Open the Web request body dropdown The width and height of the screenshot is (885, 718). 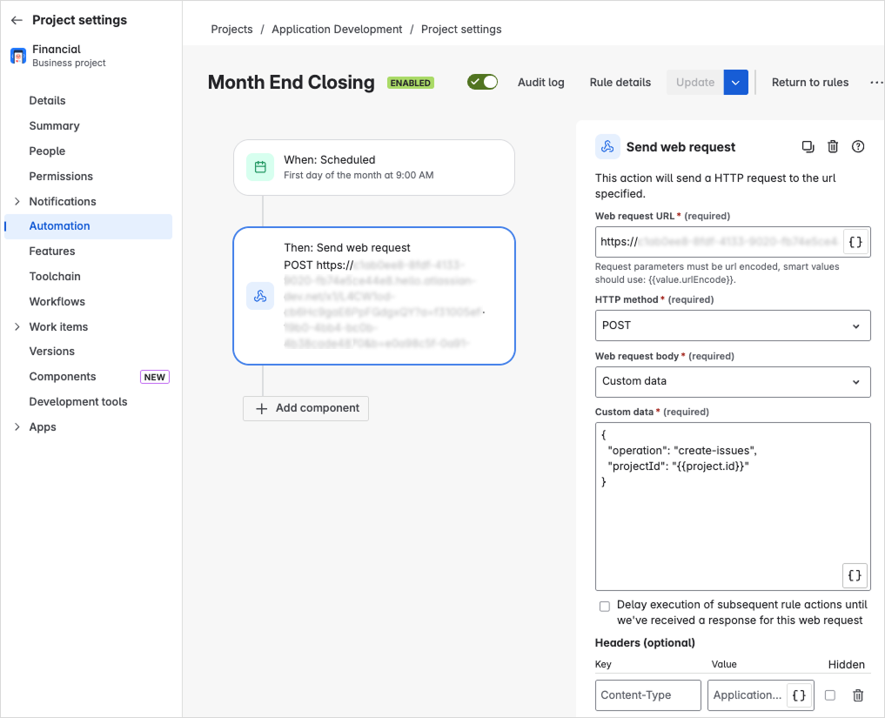(x=732, y=381)
